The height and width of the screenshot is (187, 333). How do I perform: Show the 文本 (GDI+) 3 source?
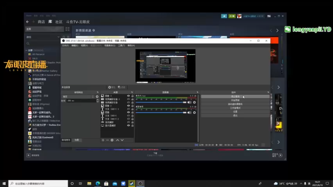[x=129, y=109]
